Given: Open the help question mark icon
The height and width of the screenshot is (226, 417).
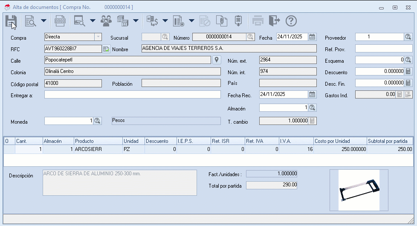Looking at the screenshot, I should point(291,21).
